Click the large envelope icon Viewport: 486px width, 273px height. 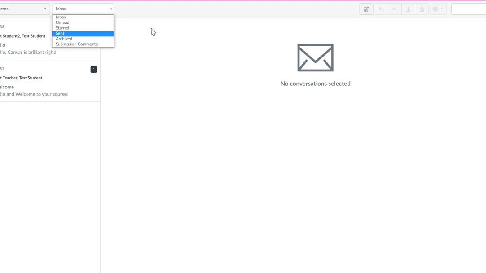[x=315, y=58]
